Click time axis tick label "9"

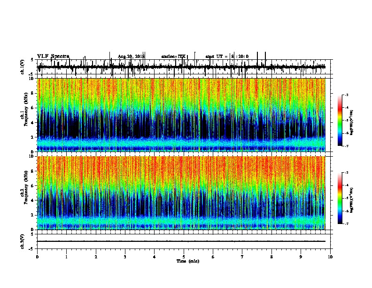click(x=301, y=257)
